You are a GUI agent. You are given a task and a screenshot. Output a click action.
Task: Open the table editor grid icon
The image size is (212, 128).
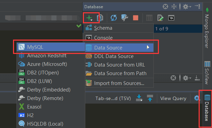pyautogui.click(x=149, y=18)
